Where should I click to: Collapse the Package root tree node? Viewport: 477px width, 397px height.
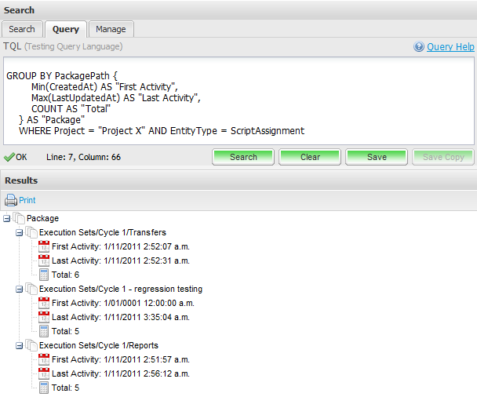click(x=7, y=218)
